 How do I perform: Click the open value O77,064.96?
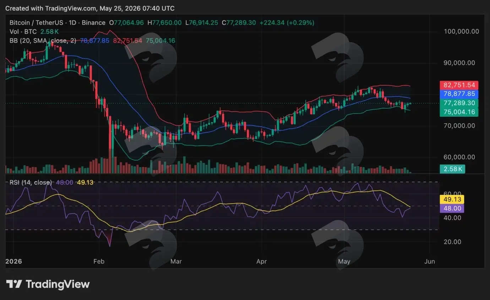pos(126,23)
